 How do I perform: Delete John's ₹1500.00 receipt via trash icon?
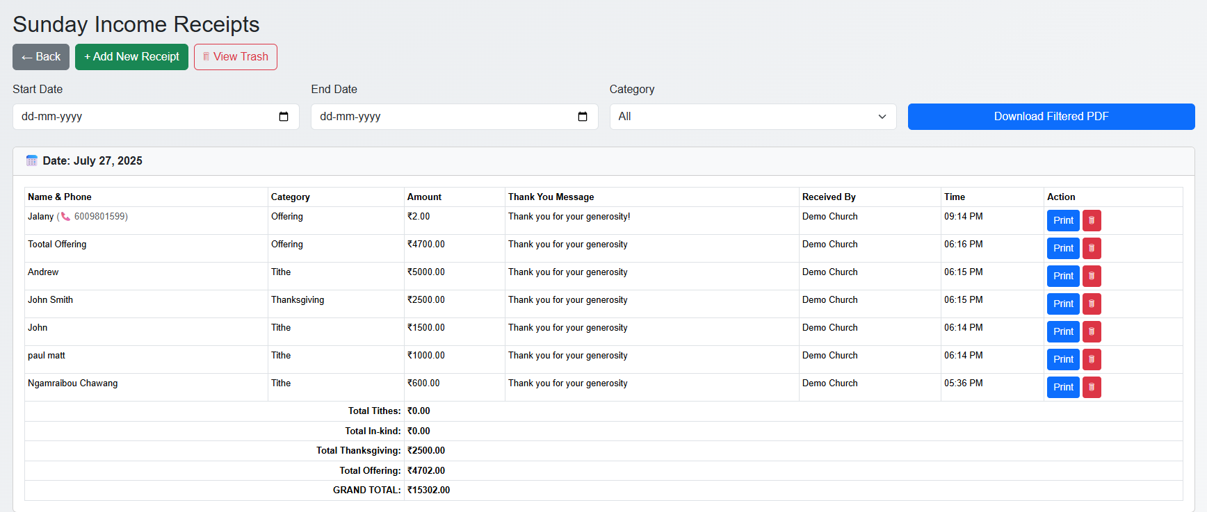click(1092, 331)
